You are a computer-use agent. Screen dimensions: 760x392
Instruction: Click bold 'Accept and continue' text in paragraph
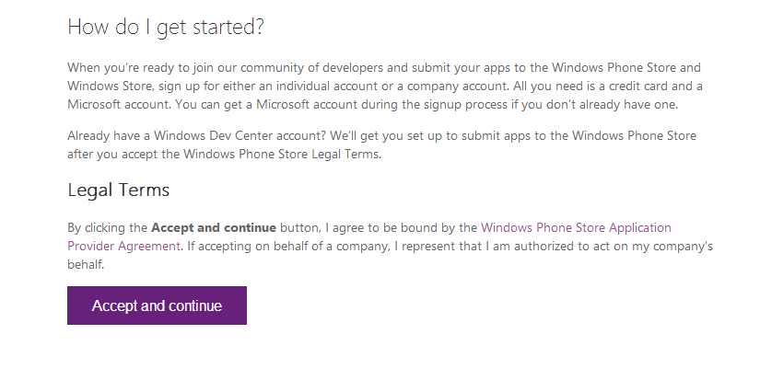click(214, 227)
